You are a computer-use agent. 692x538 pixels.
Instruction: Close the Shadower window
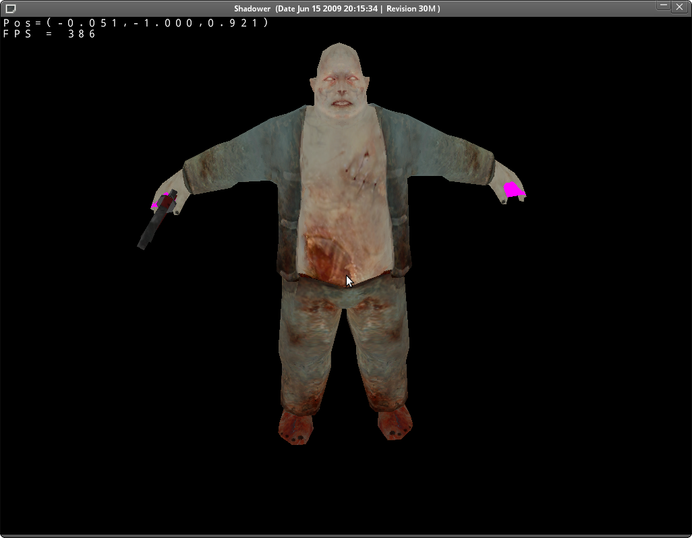coord(679,7)
